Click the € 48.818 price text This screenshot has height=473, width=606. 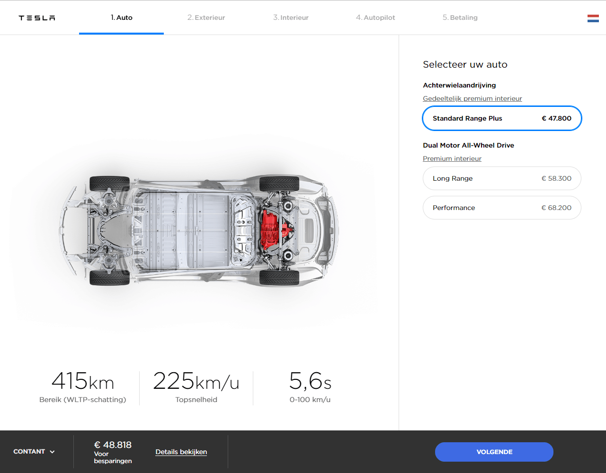coord(113,445)
